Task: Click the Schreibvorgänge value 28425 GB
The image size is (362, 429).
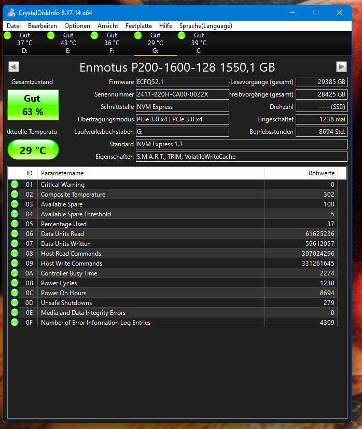Action: pos(322,94)
